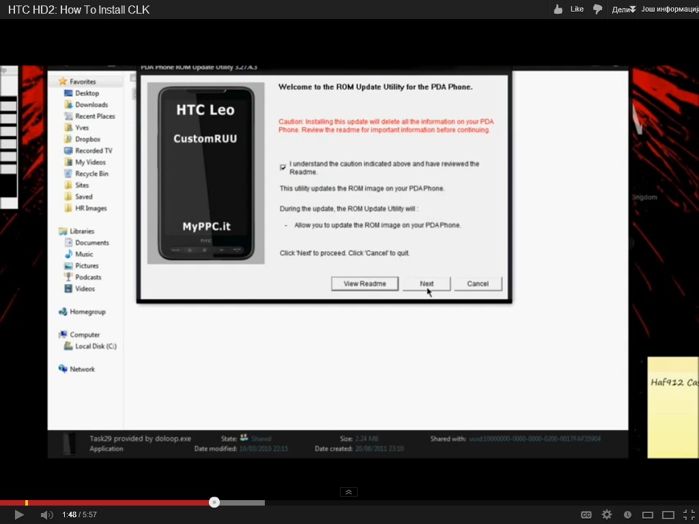The width and height of the screenshot is (699, 524).
Task: Click the red caution warning text
Action: (x=386, y=126)
